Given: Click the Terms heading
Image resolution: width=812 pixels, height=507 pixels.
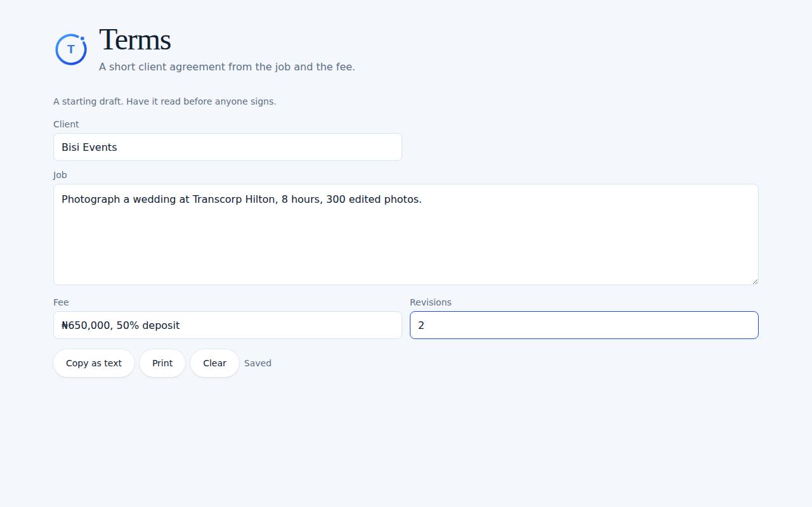Looking at the screenshot, I should pyautogui.click(x=135, y=40).
